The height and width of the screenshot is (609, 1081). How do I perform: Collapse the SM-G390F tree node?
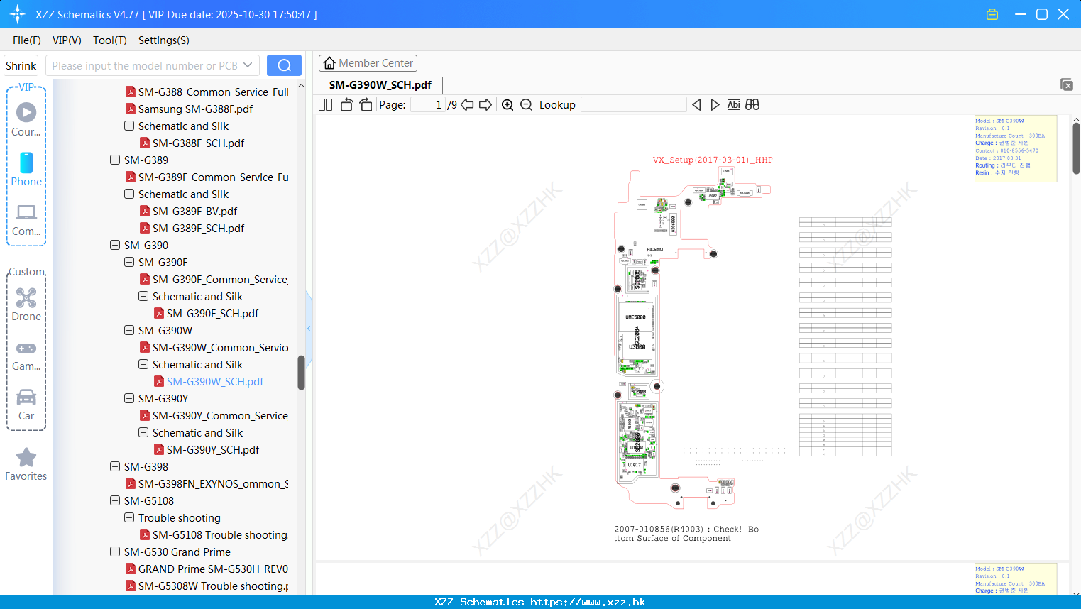click(x=129, y=262)
